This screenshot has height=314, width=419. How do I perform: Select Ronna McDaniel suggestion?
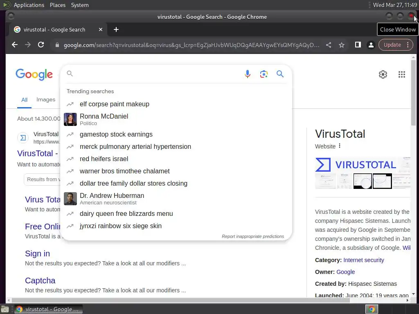(176, 119)
